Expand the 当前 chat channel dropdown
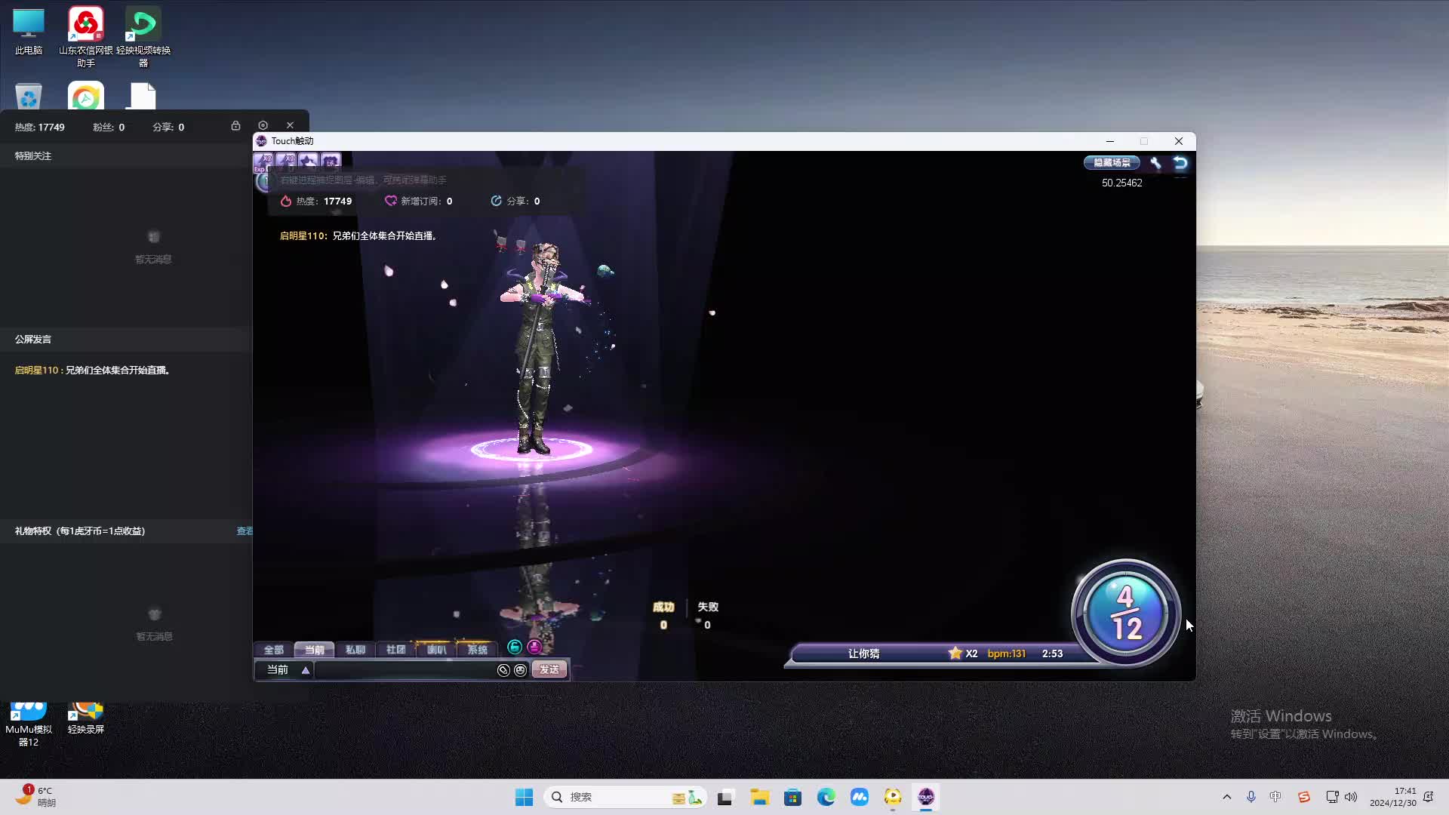The height and width of the screenshot is (815, 1449). tap(305, 670)
